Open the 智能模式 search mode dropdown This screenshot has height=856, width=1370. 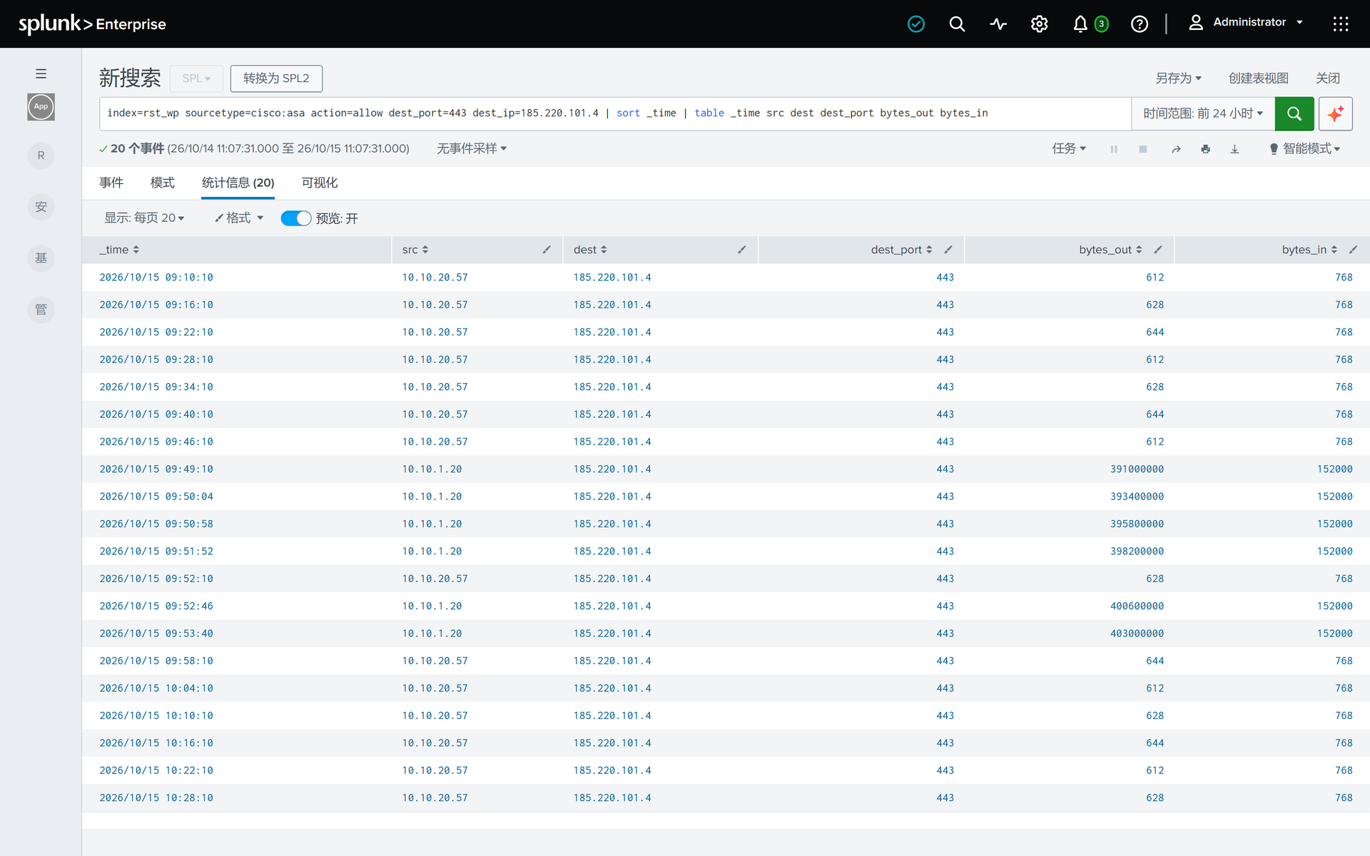tap(1305, 148)
